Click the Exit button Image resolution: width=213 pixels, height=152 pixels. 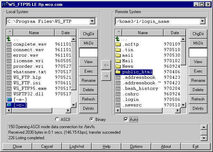pos(196,146)
